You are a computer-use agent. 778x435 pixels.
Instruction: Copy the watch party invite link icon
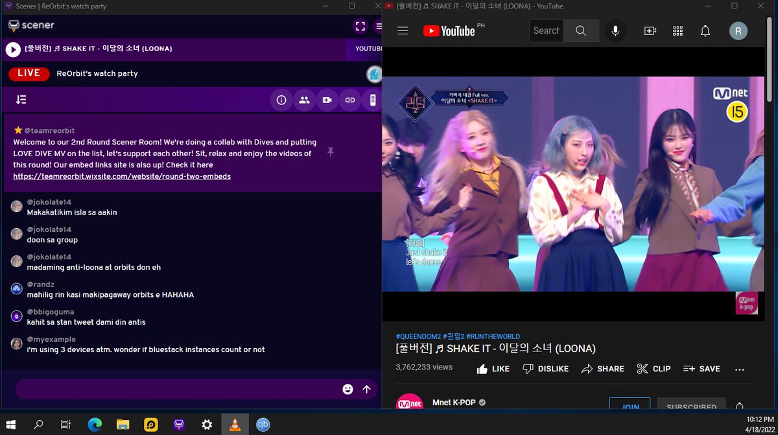click(x=349, y=100)
